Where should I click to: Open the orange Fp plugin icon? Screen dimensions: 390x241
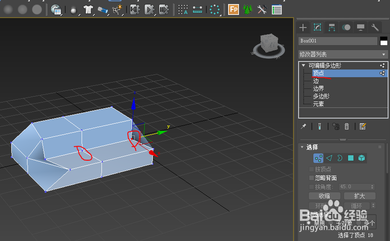click(233, 10)
